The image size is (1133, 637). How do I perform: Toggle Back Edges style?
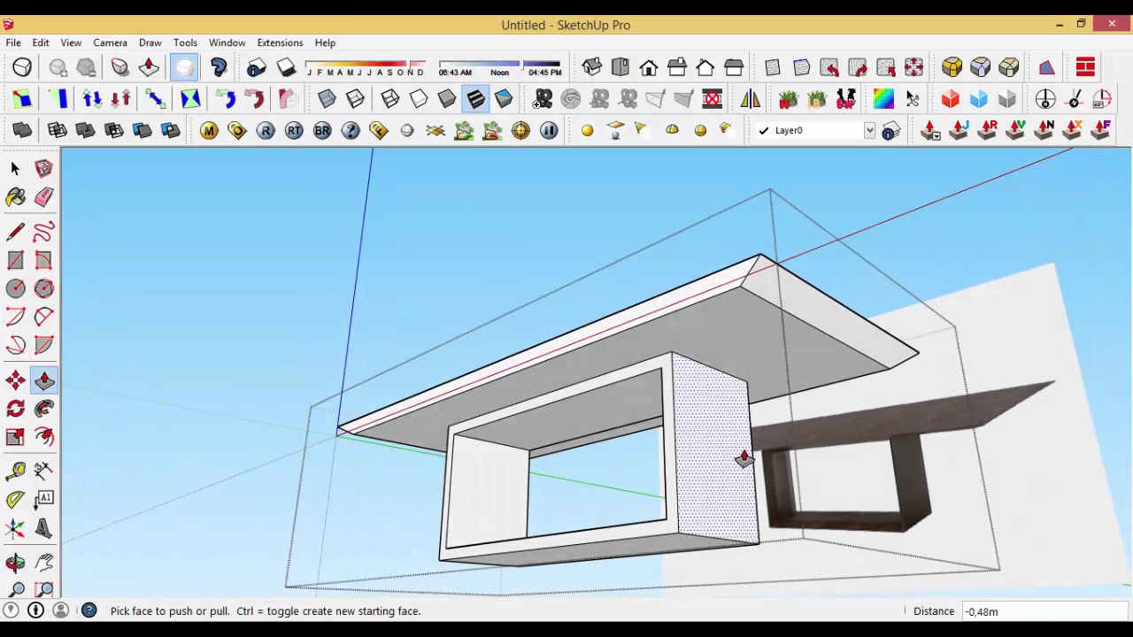point(355,99)
